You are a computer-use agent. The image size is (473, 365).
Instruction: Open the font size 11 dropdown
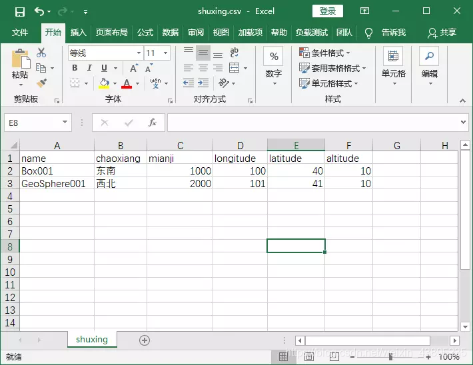165,53
